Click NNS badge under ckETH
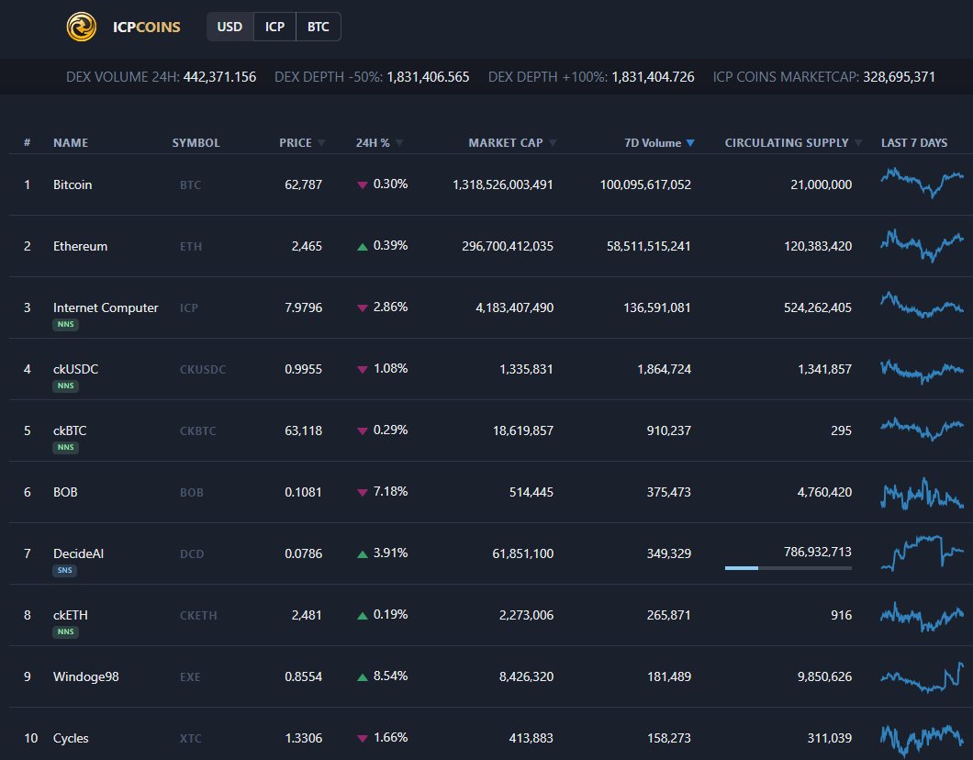Viewport: 973px width, 760px height. (x=65, y=631)
